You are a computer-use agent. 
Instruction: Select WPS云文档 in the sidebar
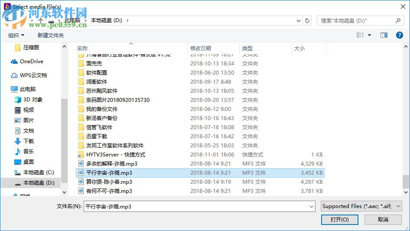(x=29, y=75)
